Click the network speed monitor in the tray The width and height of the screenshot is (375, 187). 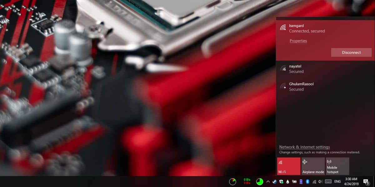point(247,181)
